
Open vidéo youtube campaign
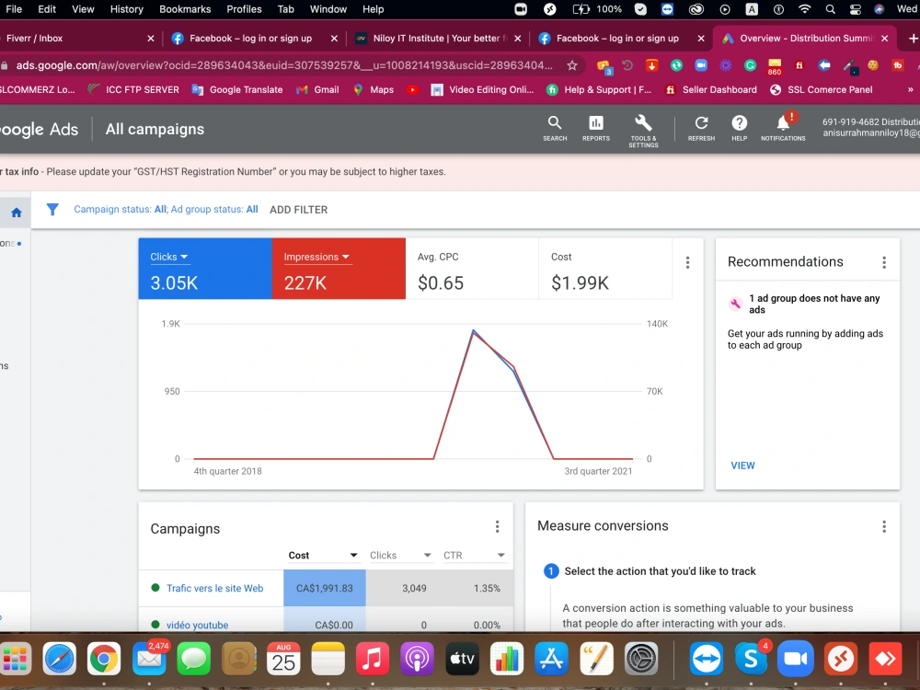coord(197,625)
